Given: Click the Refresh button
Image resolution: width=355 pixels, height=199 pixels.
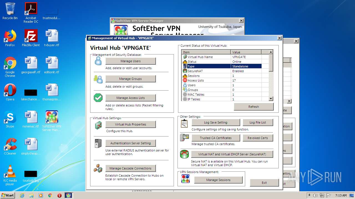Looking at the screenshot, I should [x=254, y=107].
